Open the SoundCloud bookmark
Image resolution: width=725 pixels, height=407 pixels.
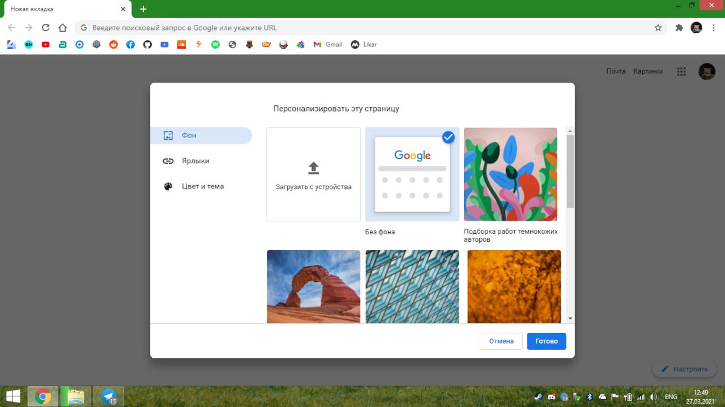(181, 45)
